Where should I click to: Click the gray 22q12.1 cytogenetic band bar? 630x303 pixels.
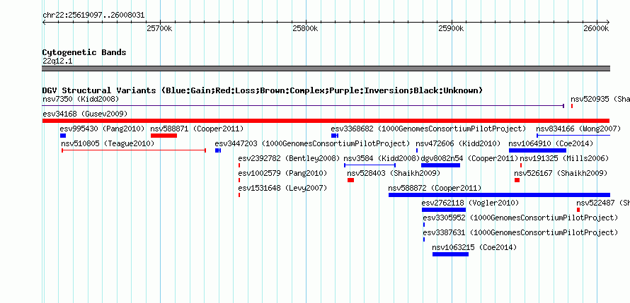coord(326,69)
